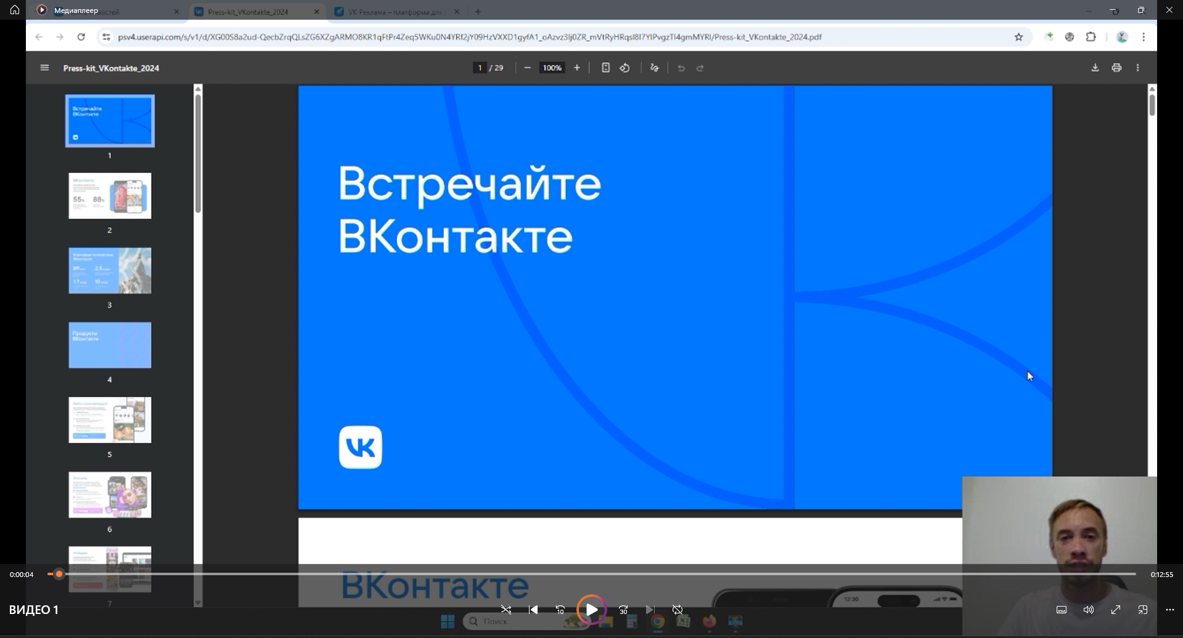The height and width of the screenshot is (638, 1183).
Task: Select page 6 thumbnail in sidebar
Action: click(110, 495)
